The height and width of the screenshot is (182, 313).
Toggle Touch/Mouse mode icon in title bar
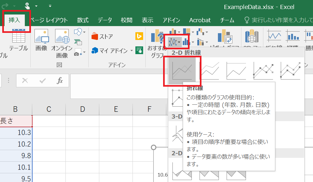coord(27,6)
